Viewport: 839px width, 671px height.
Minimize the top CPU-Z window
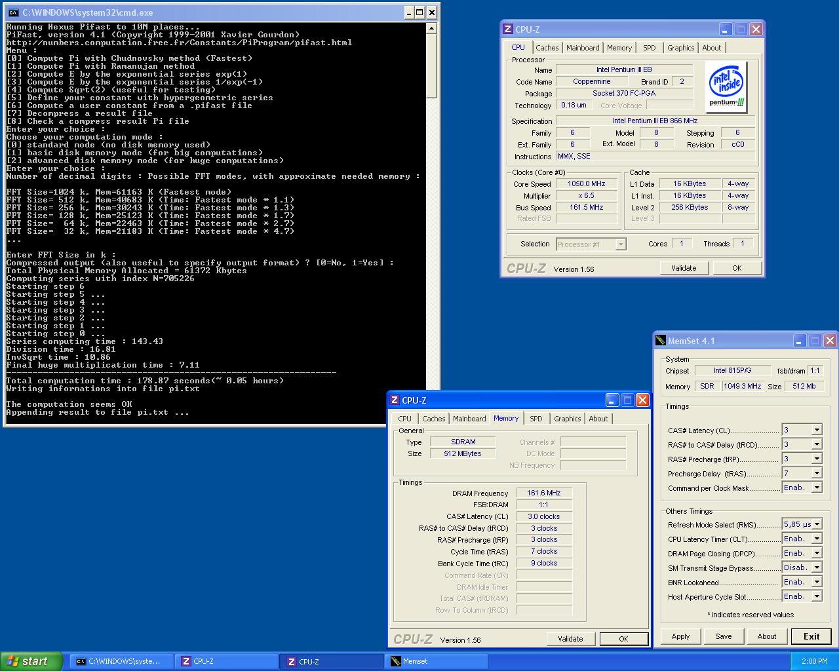[725, 29]
